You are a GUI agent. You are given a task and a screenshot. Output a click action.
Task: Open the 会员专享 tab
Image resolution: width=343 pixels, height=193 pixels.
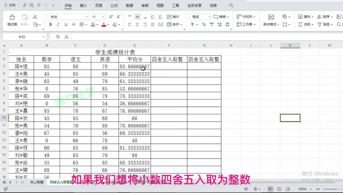tap(194, 5)
